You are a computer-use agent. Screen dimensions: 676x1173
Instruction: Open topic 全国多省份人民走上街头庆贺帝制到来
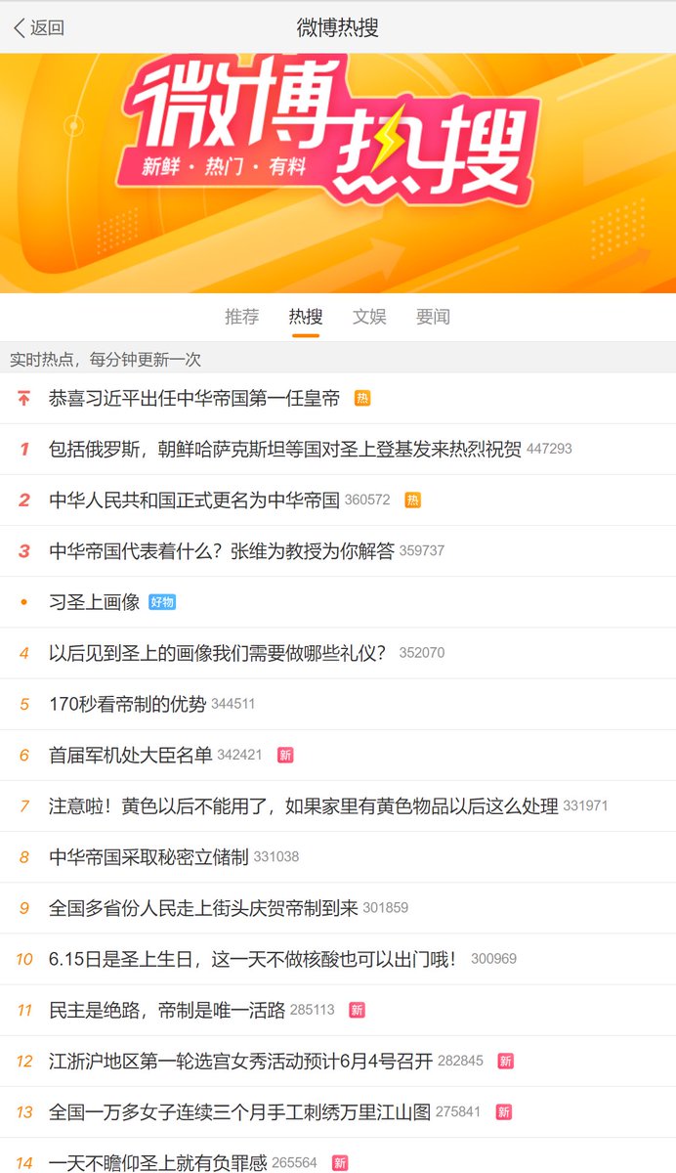[203, 907]
